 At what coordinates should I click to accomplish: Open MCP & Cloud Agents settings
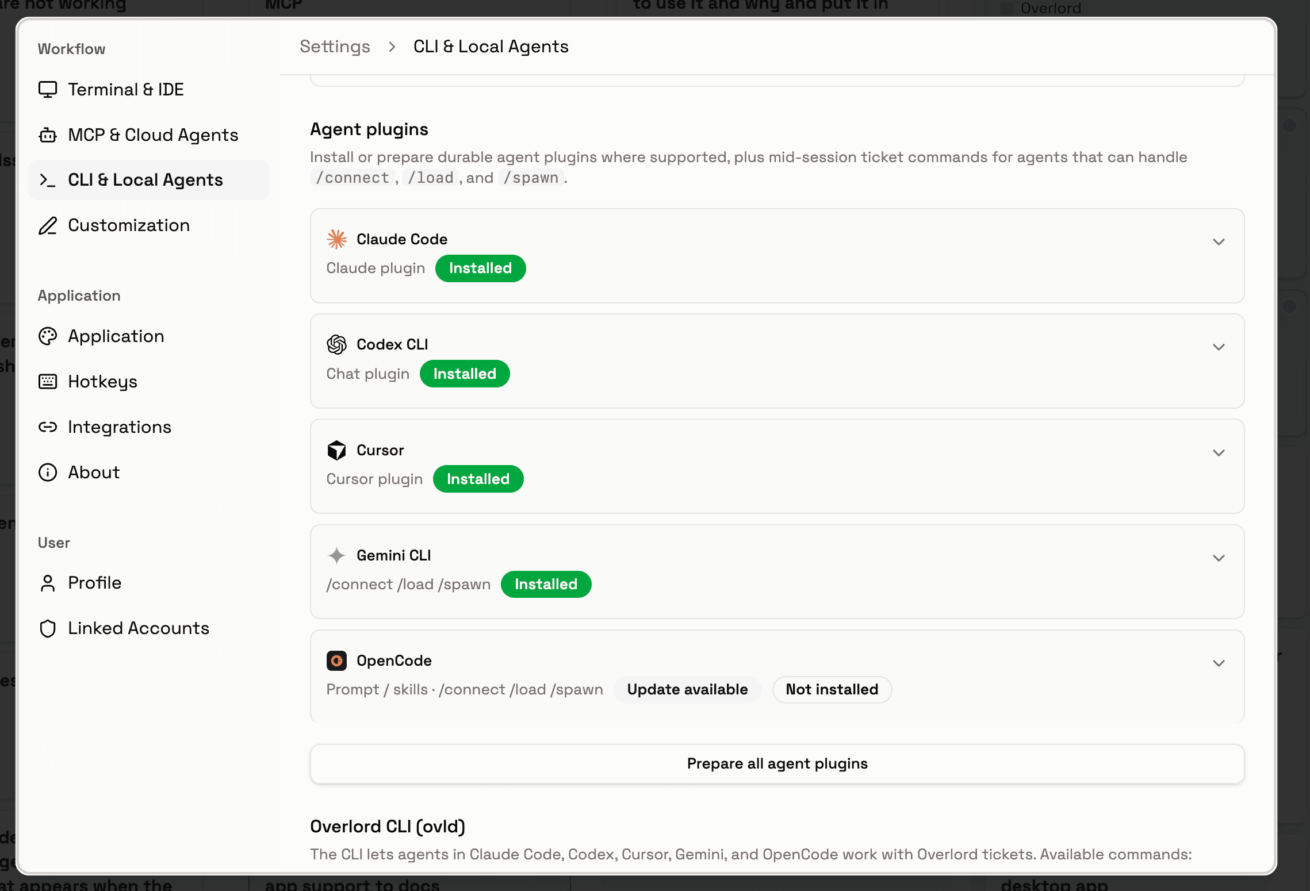point(148,135)
